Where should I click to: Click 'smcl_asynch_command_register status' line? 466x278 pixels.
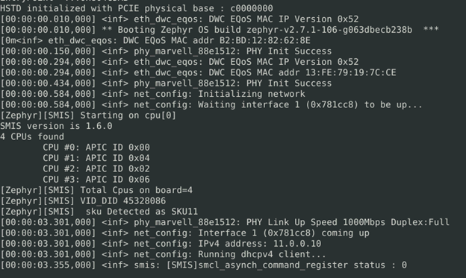(203, 265)
